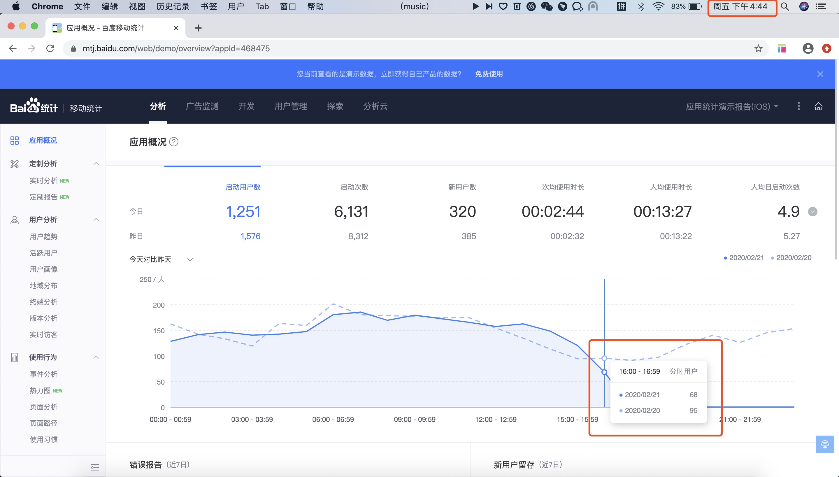This screenshot has width=839, height=477.
Task: Open the 今天对比昨天 comparison dropdown
Action: point(161,259)
